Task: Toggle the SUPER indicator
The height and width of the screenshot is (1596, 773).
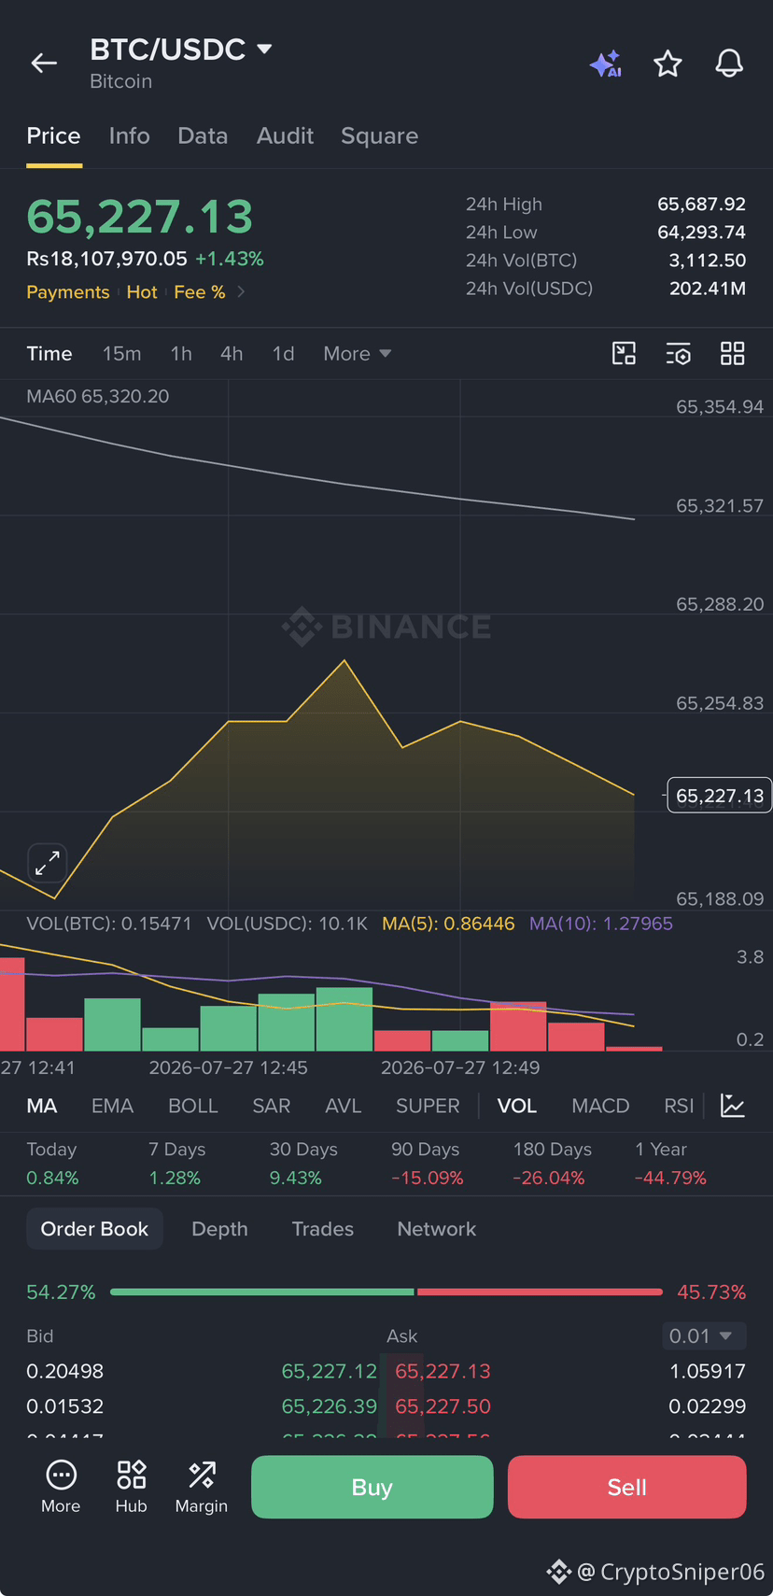Action: point(428,1106)
